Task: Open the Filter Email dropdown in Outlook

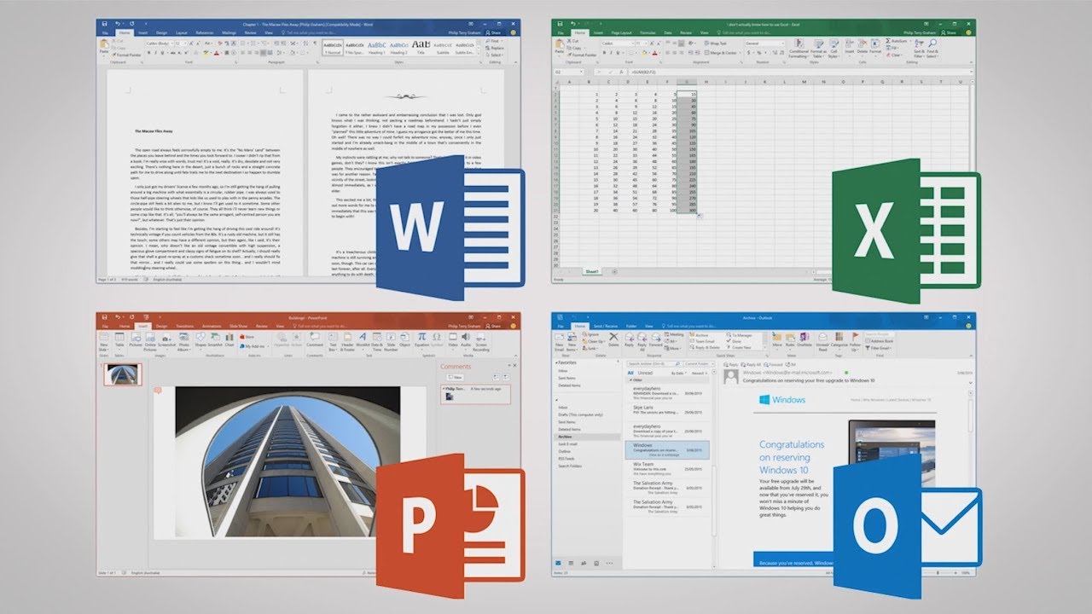Action: coord(878,348)
